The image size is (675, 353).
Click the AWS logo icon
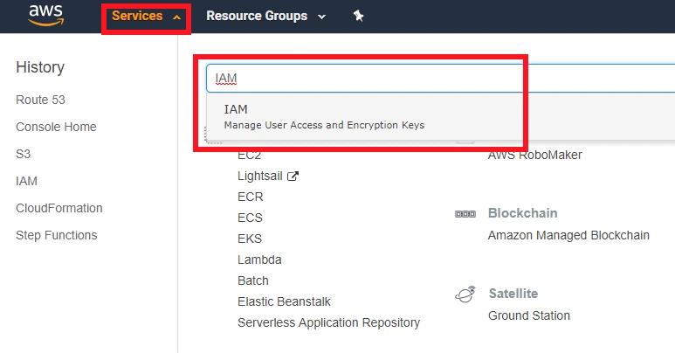(x=45, y=15)
